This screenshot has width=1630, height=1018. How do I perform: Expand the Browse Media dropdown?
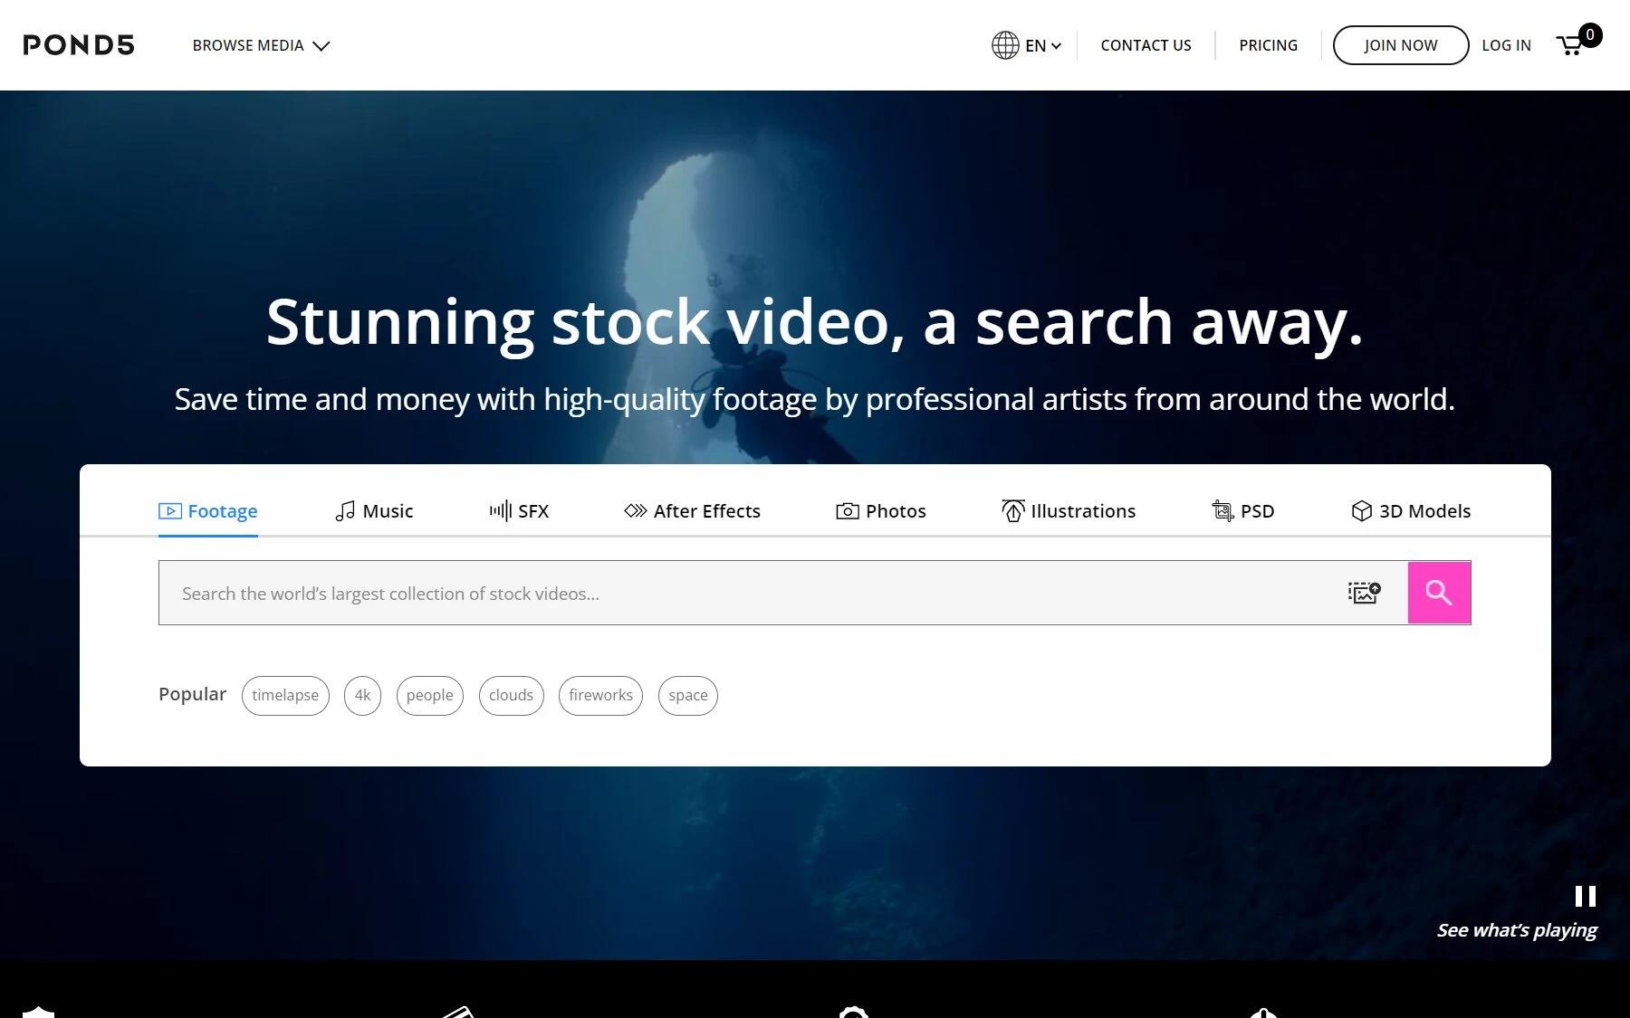coord(261,45)
